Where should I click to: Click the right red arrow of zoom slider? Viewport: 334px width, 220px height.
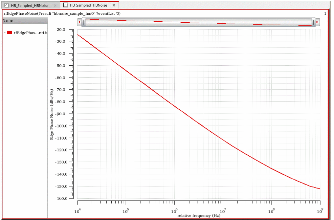point(317,22)
